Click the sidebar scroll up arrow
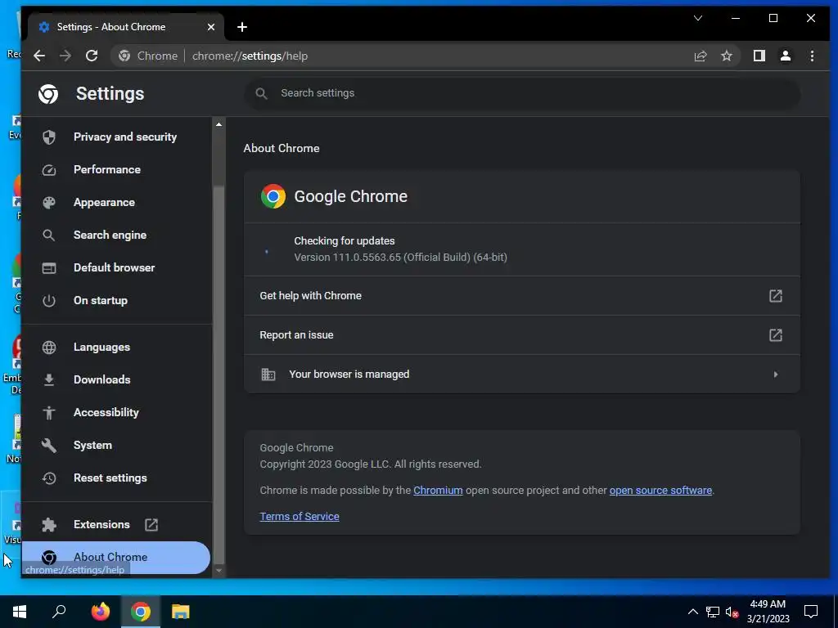The height and width of the screenshot is (628, 838). 219,124
